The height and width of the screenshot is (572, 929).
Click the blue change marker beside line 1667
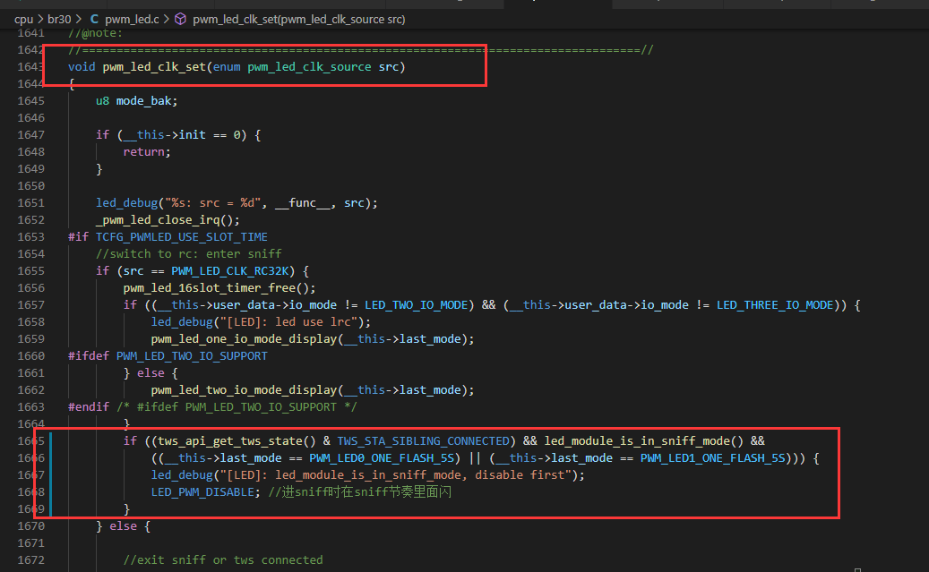51,475
